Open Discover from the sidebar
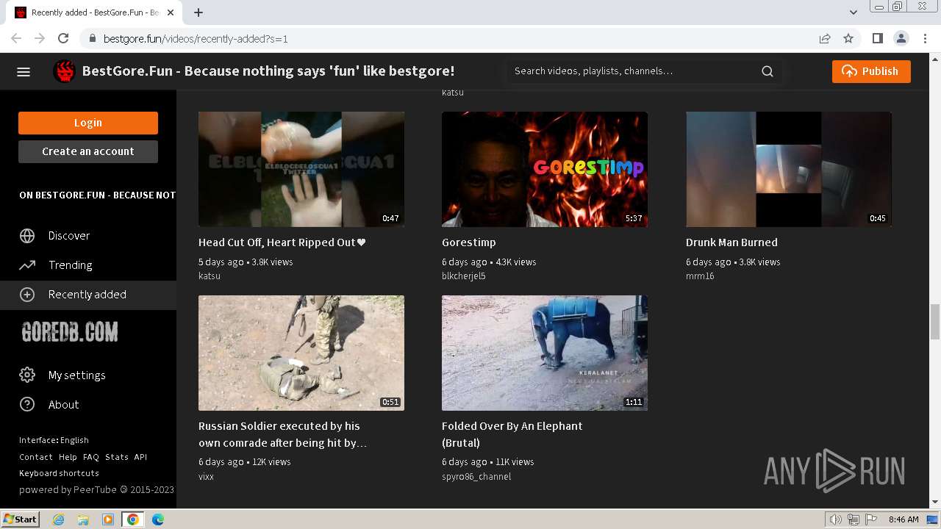The width and height of the screenshot is (941, 529). [88, 236]
